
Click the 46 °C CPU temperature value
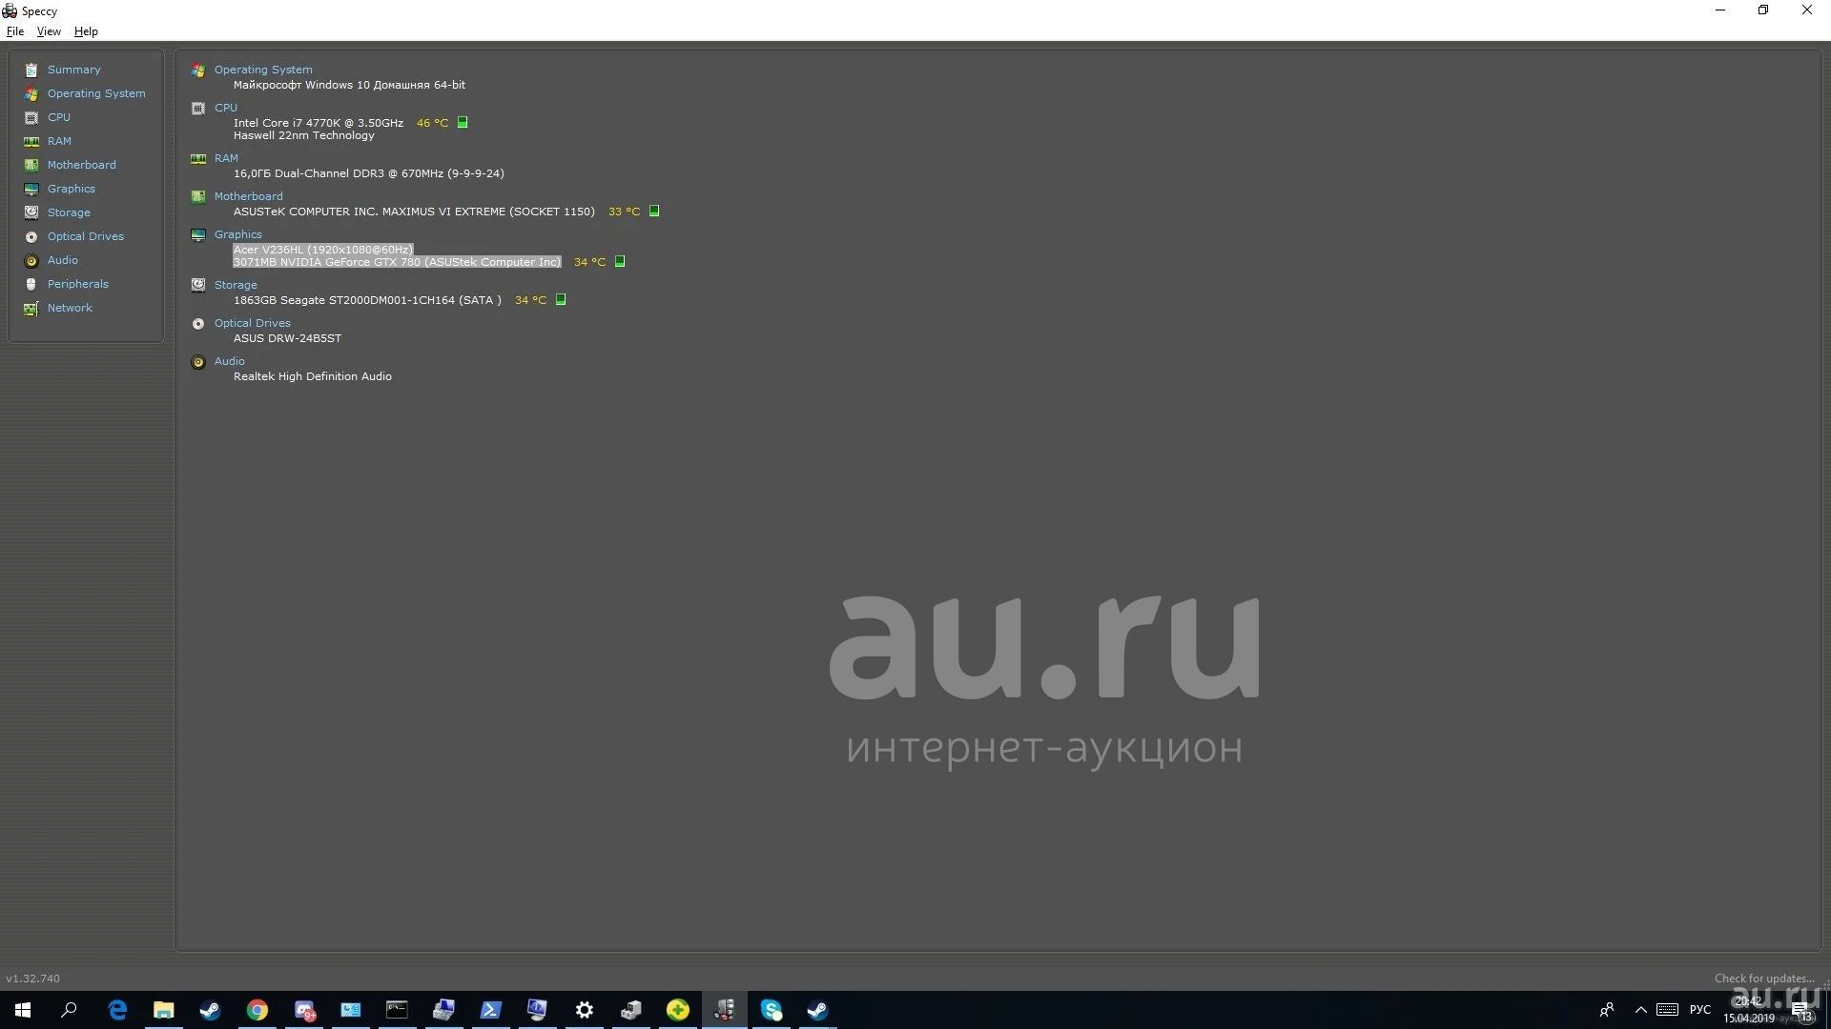click(432, 123)
